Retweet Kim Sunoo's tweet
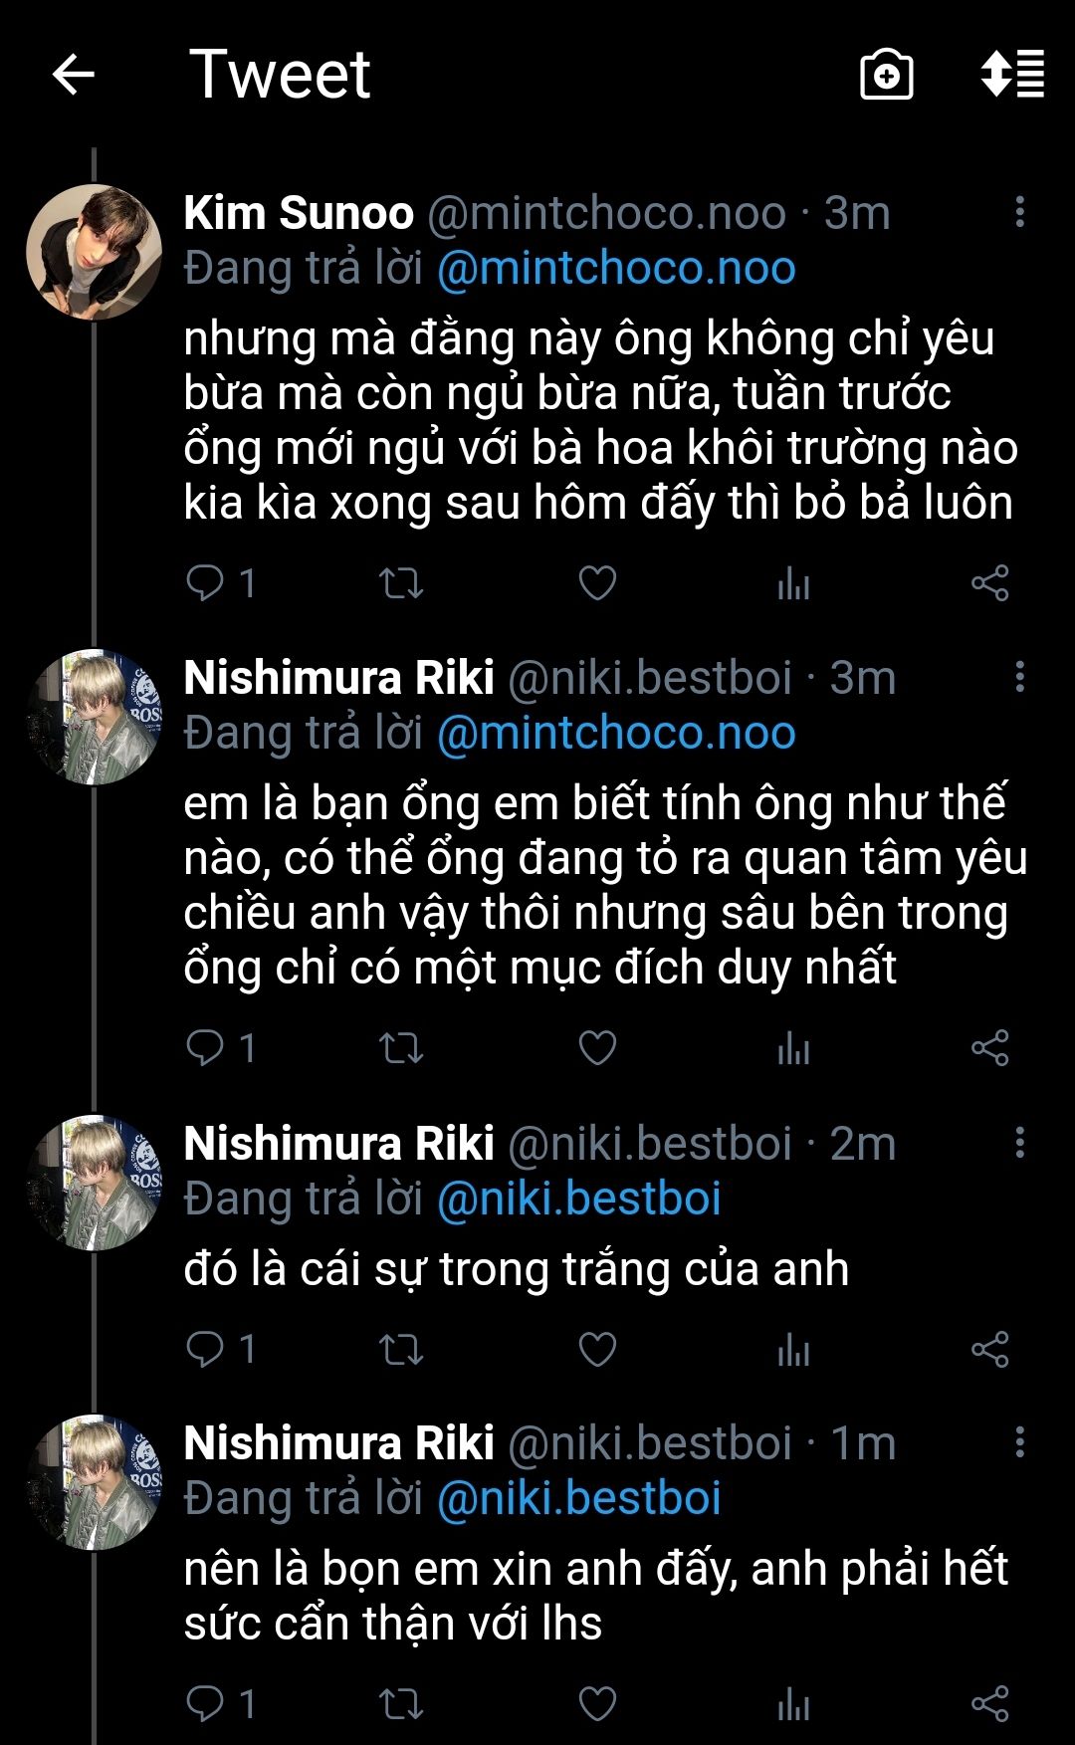The width and height of the screenshot is (1075, 1745). (x=401, y=582)
